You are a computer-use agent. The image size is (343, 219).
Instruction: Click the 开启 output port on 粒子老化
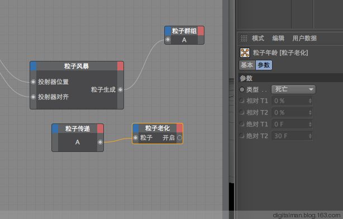coord(179,137)
